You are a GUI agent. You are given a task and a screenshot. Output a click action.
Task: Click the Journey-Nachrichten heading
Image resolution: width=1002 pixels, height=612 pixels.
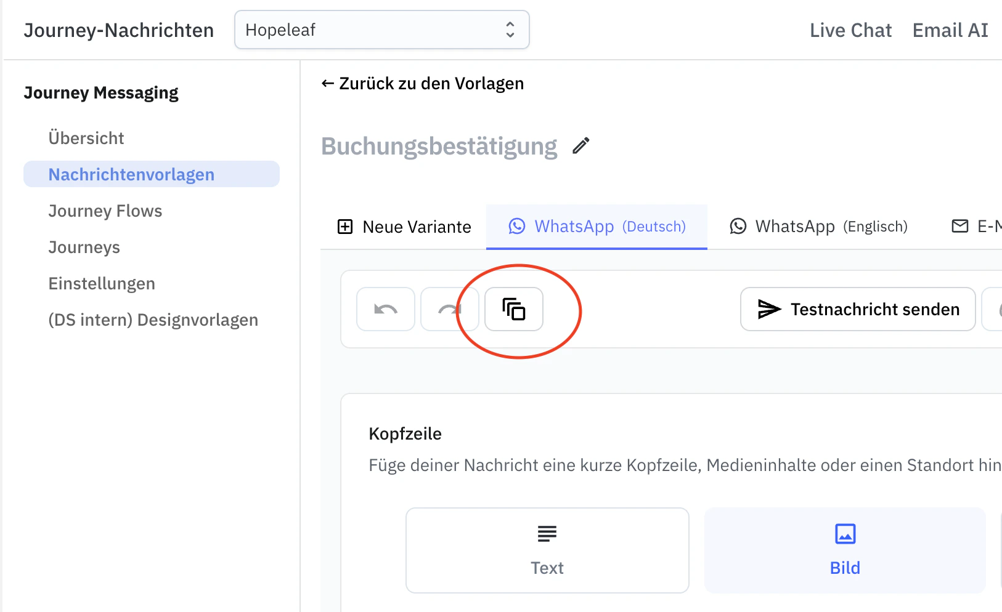tap(119, 30)
